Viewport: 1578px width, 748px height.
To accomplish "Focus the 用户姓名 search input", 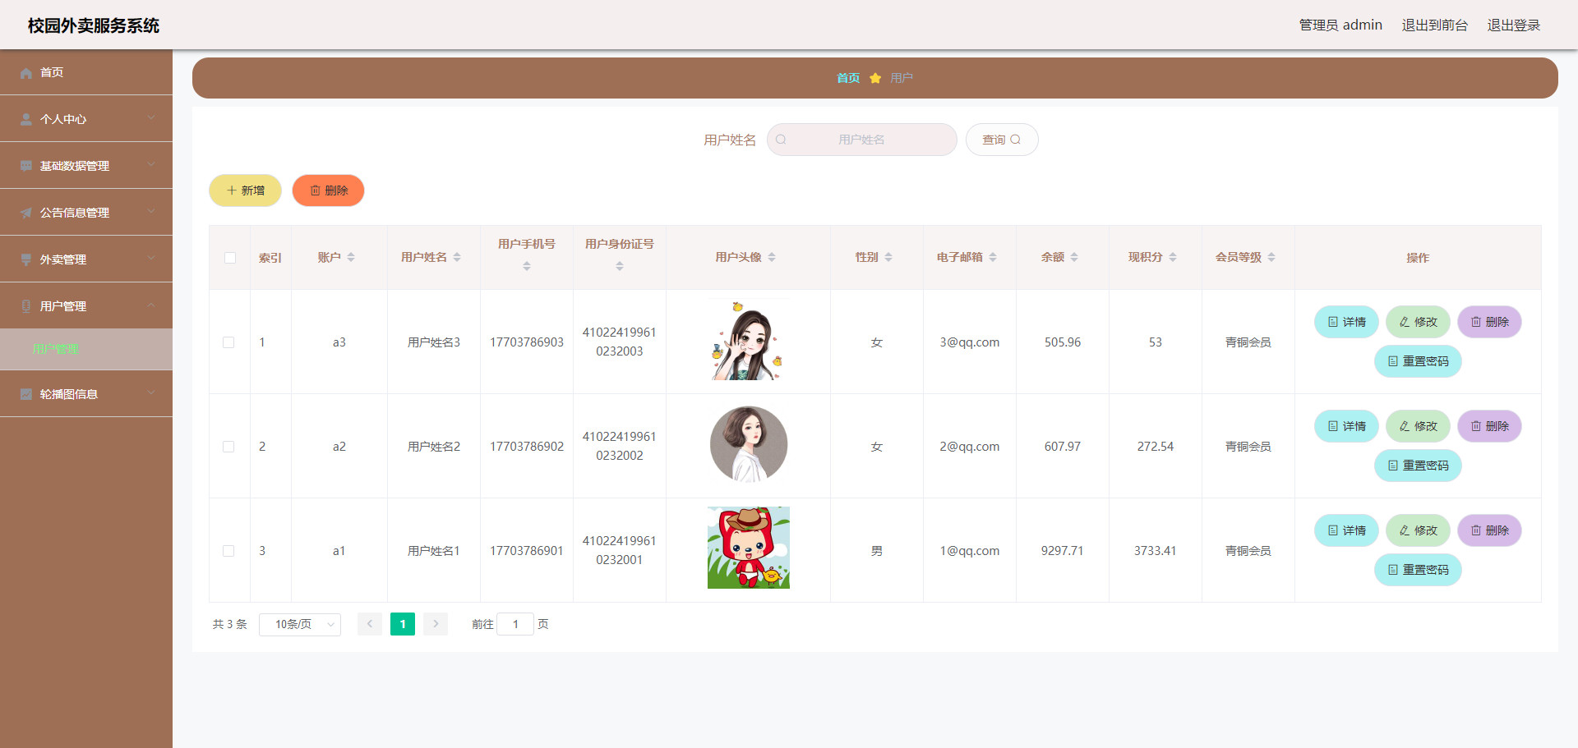I will coord(861,140).
